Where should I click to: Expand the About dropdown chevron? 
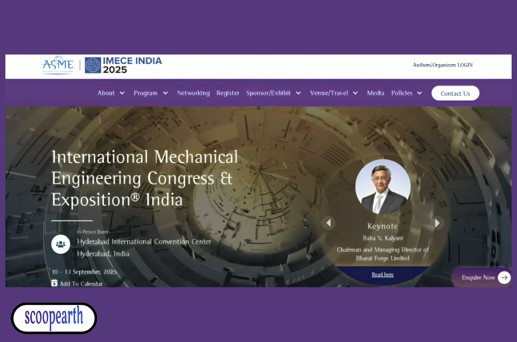pos(122,93)
